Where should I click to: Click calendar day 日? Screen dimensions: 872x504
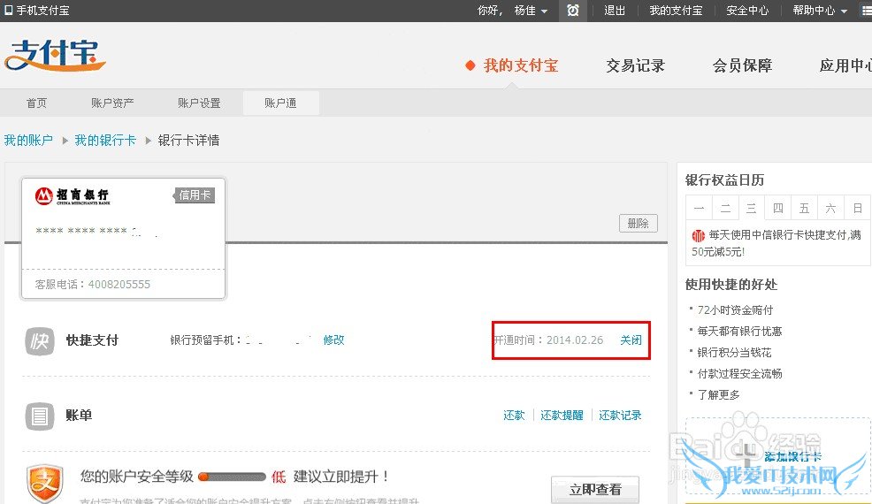858,209
